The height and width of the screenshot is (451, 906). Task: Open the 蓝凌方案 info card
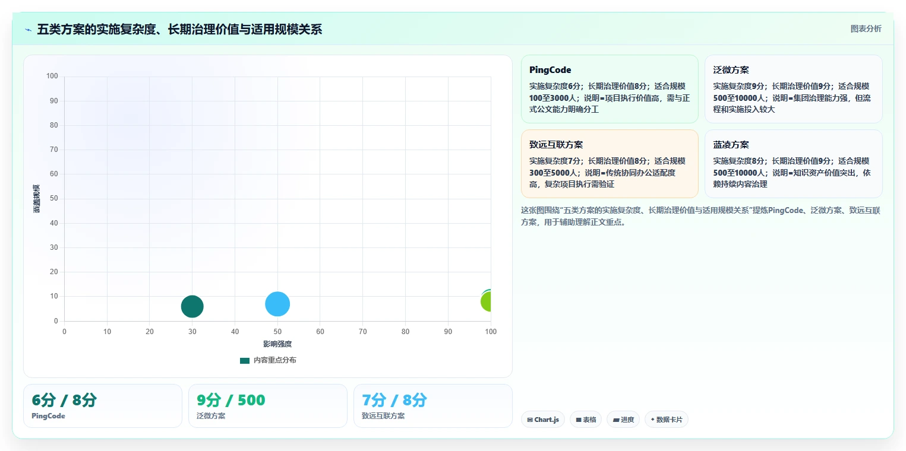(x=793, y=164)
